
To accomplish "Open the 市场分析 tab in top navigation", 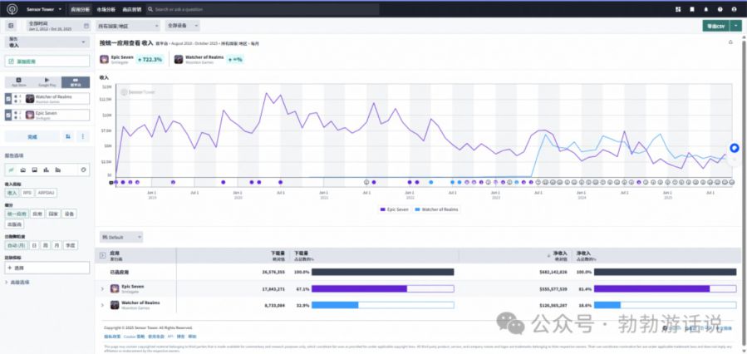I will 106,9.
